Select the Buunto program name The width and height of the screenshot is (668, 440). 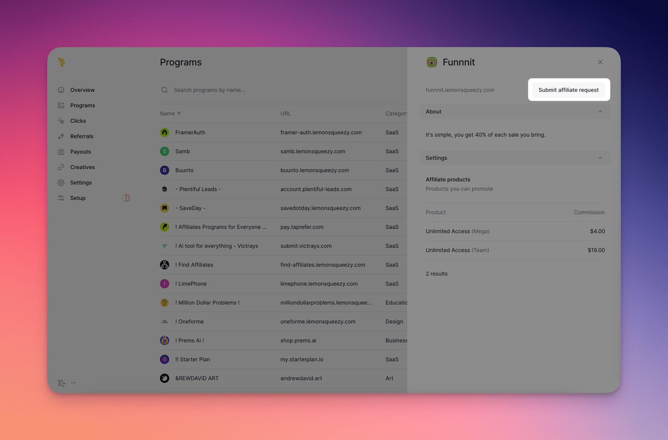click(x=184, y=170)
